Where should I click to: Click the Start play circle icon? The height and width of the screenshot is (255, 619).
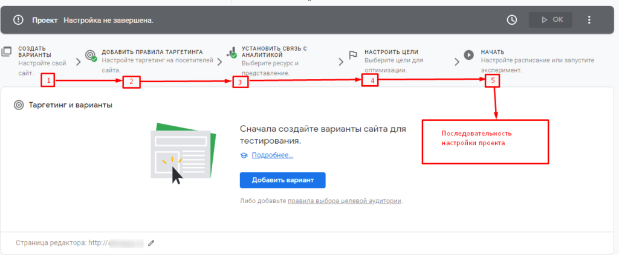point(469,55)
